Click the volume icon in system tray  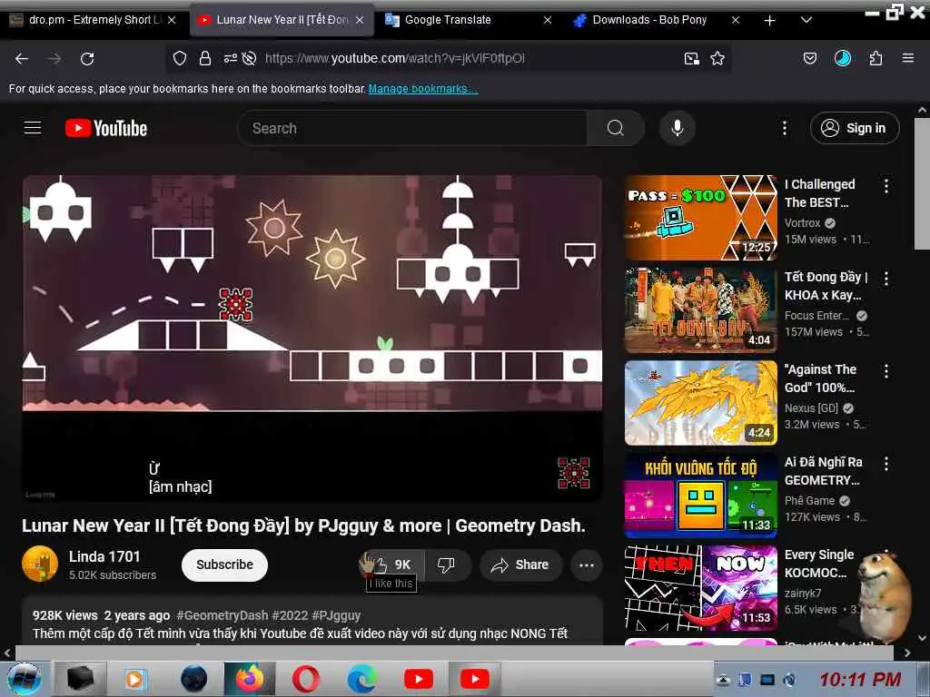click(789, 680)
